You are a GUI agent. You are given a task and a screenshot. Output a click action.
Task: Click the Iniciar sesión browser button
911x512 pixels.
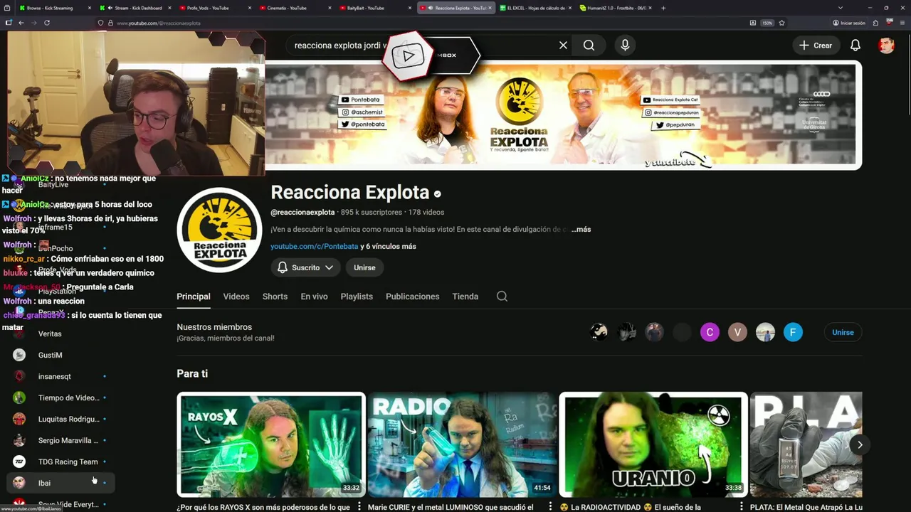[848, 23]
